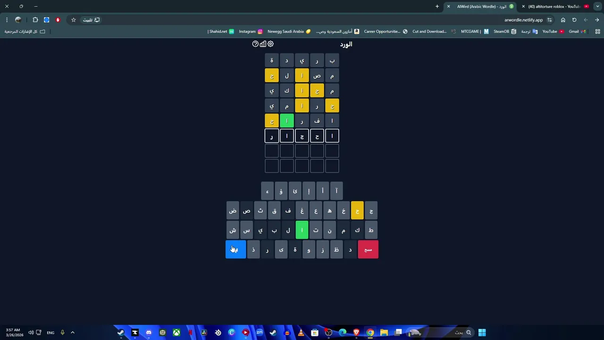Bookmark this page with the star icon
The height and width of the screenshot is (340, 604).
pyautogui.click(x=74, y=20)
